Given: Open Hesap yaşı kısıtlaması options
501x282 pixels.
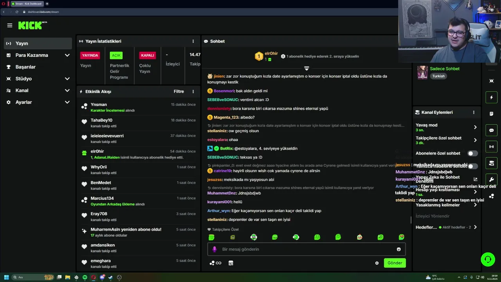Looking at the screenshot, I should (475, 192).
